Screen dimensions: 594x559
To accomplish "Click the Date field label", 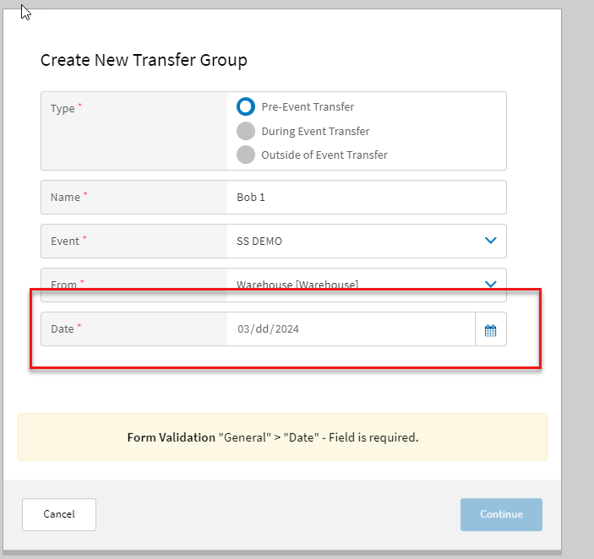I will point(63,329).
